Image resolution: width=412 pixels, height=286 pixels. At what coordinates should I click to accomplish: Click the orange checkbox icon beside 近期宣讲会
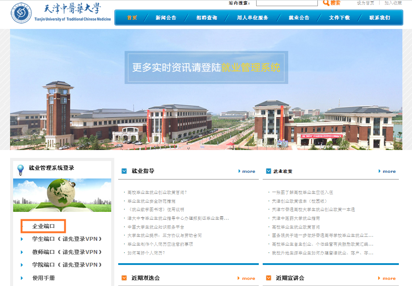pyautogui.click(x=268, y=278)
